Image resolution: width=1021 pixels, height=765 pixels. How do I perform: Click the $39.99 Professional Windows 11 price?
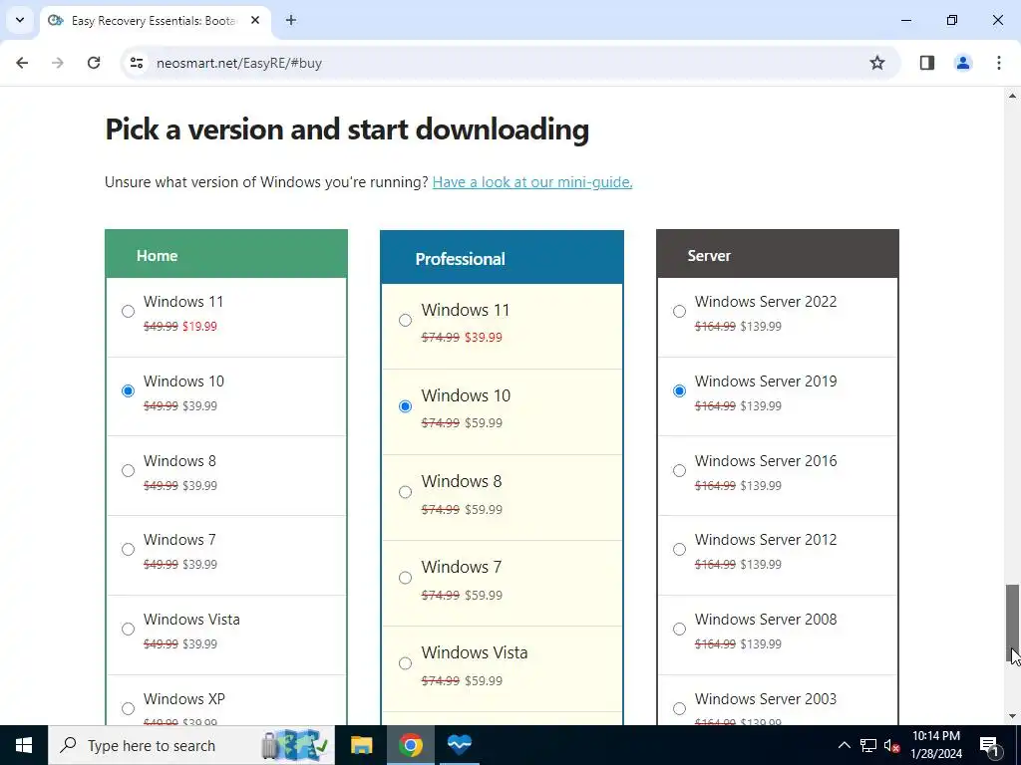[x=484, y=337]
